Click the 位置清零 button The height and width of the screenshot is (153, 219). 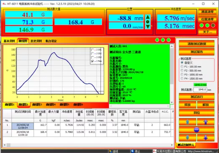pos(207,19)
